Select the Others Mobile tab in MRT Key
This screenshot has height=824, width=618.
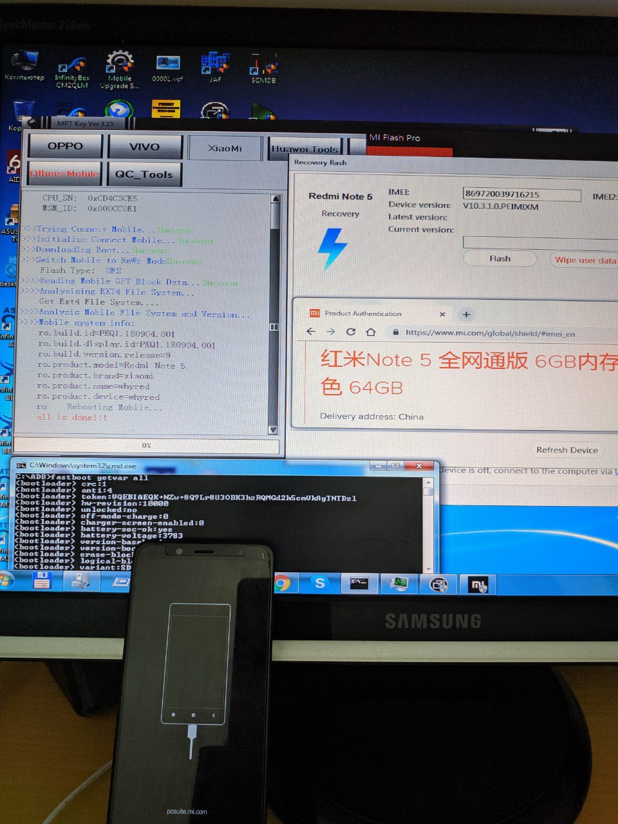(x=64, y=174)
